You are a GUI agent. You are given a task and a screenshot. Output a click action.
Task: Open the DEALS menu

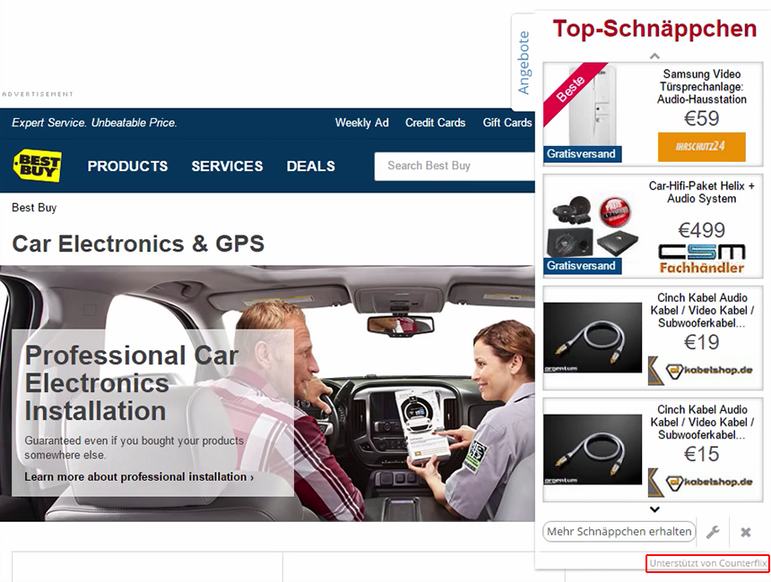point(310,167)
